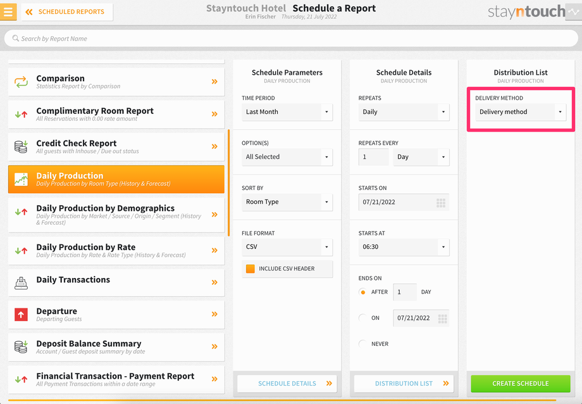The height and width of the screenshot is (404, 582).
Task: Click the search magnifier icon
Action: (15, 38)
